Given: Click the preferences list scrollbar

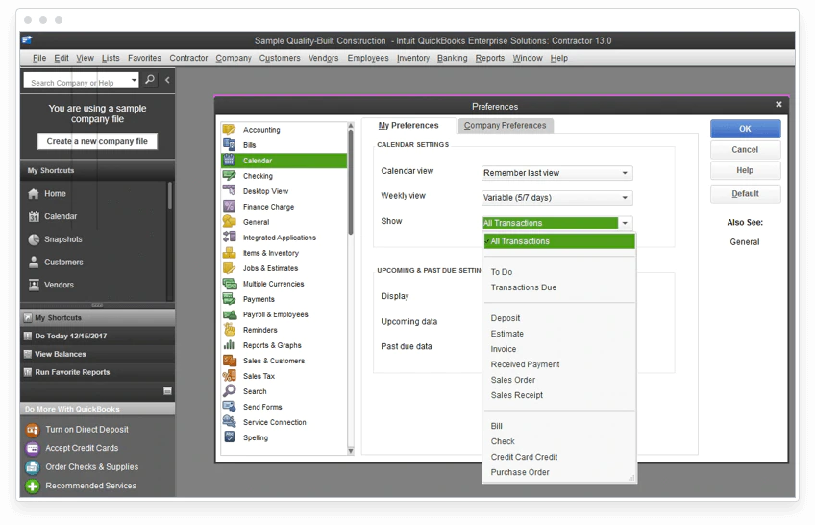Looking at the screenshot, I should tap(351, 182).
